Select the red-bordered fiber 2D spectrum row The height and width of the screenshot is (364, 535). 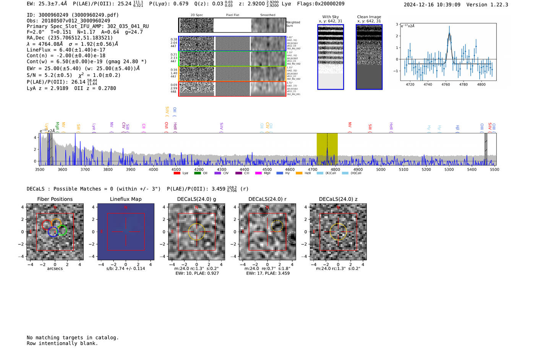point(232,89)
